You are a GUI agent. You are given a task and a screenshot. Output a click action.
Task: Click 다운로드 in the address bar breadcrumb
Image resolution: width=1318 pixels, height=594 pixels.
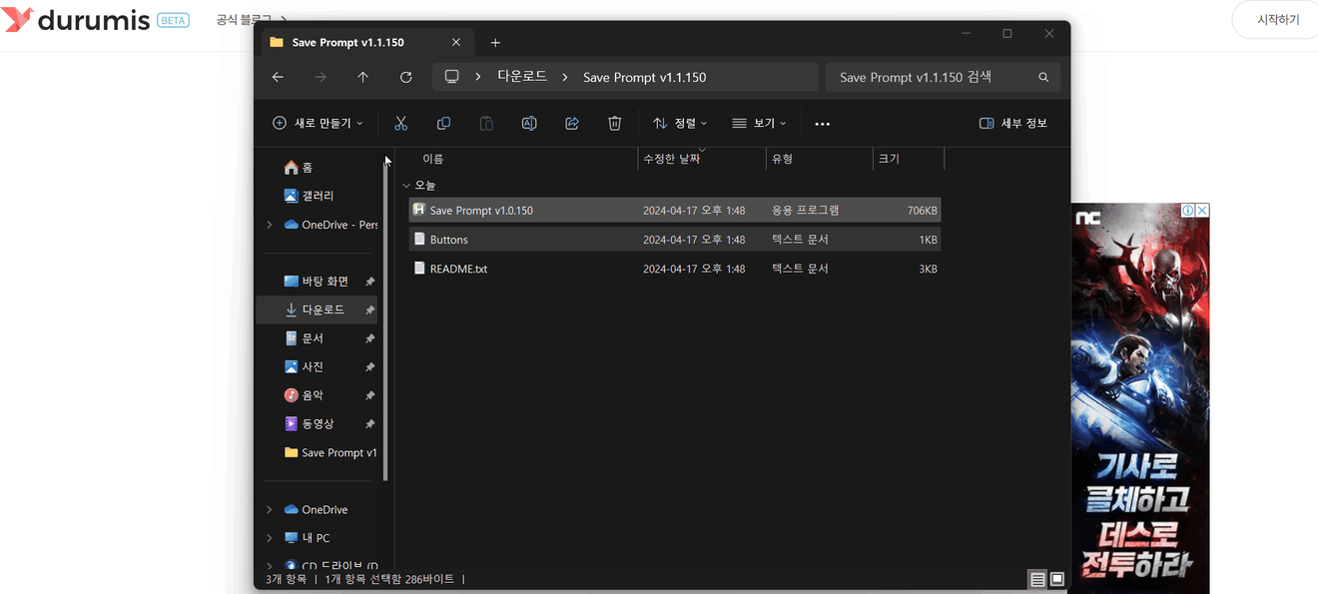pos(520,77)
